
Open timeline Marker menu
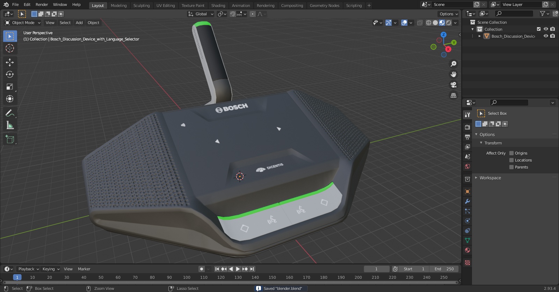coord(84,269)
